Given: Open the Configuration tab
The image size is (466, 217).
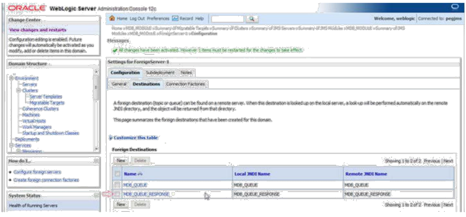Looking at the screenshot, I should pos(125,73).
